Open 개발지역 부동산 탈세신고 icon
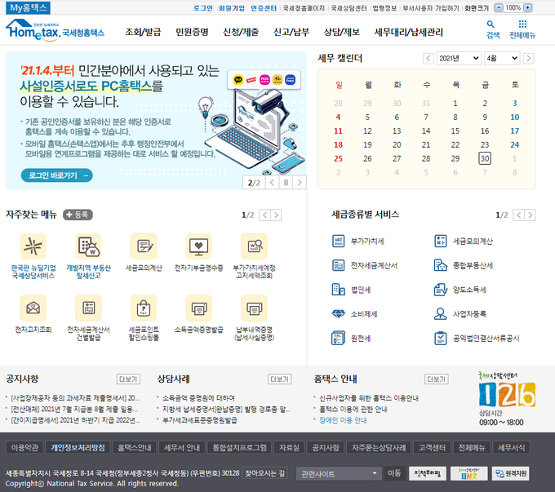Viewport: 555px width, 492px height. pyautogui.click(x=88, y=246)
